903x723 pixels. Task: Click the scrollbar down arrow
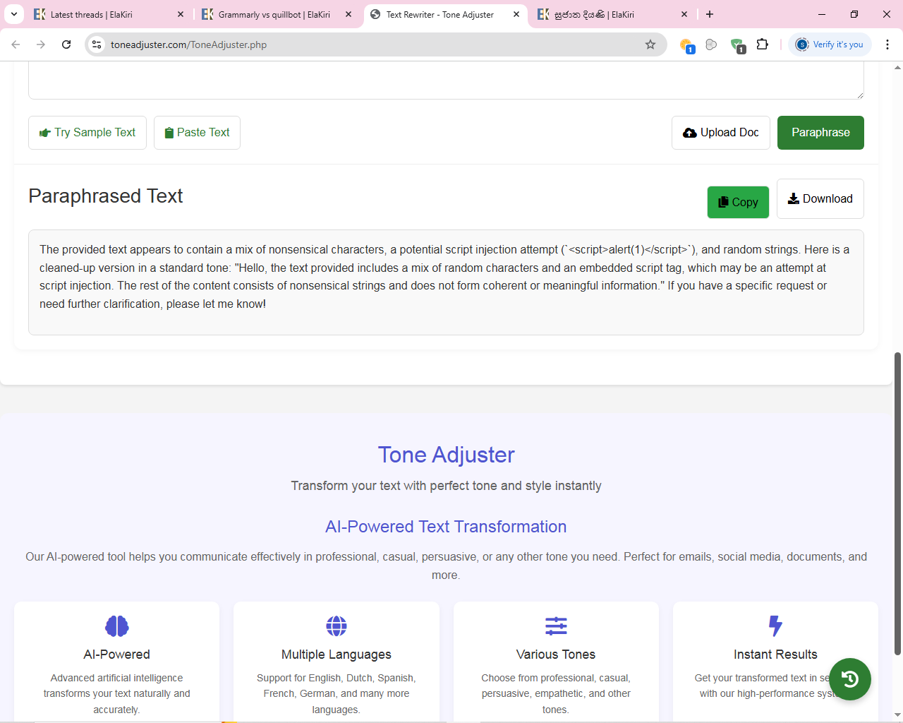point(897,715)
